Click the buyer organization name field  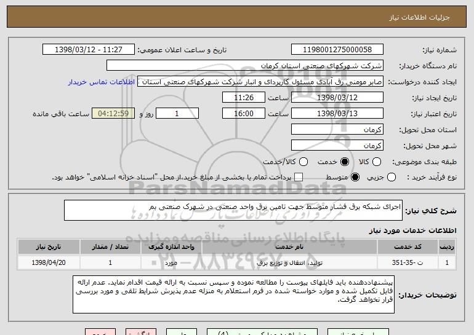point(245,66)
